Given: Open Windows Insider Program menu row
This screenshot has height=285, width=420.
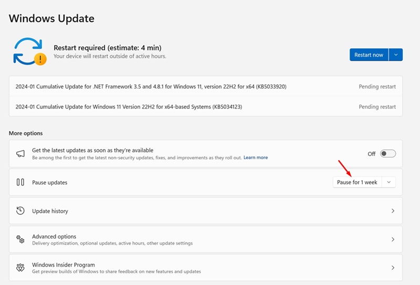Looking at the screenshot, I should click(205, 268).
